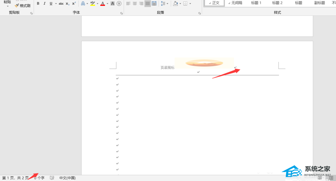336x181 pixels.
Task: Apply red font color
Action: point(102,3)
